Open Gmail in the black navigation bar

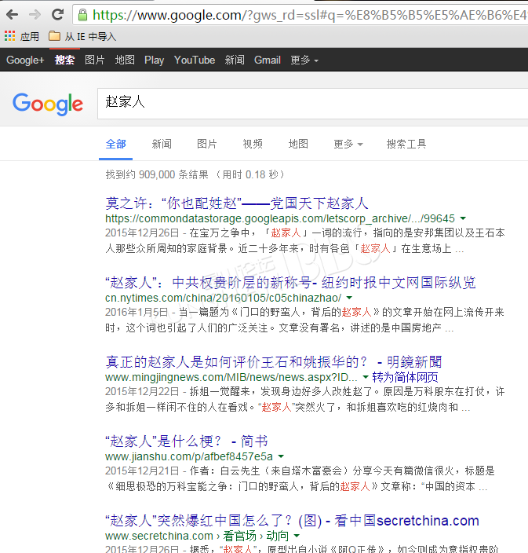coord(268,60)
